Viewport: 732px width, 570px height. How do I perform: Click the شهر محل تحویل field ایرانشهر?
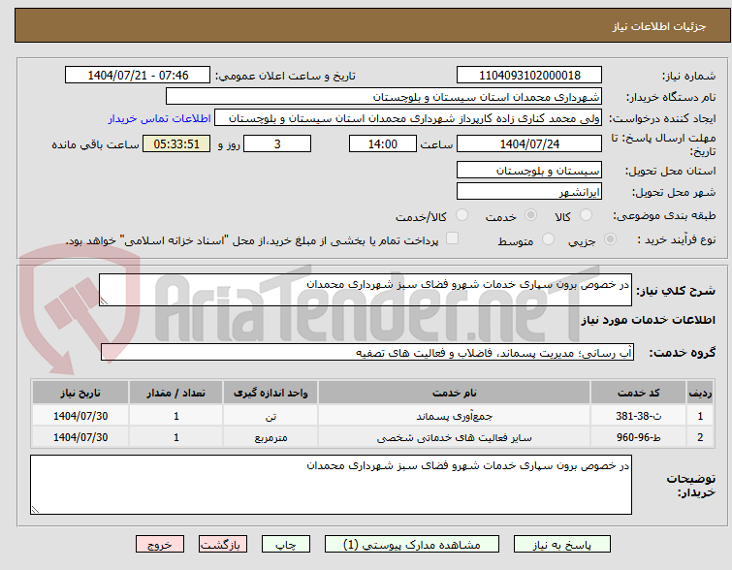click(529, 191)
